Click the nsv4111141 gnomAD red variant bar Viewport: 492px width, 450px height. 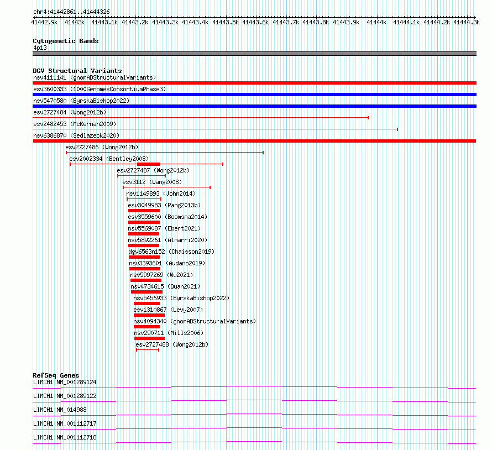click(254, 83)
